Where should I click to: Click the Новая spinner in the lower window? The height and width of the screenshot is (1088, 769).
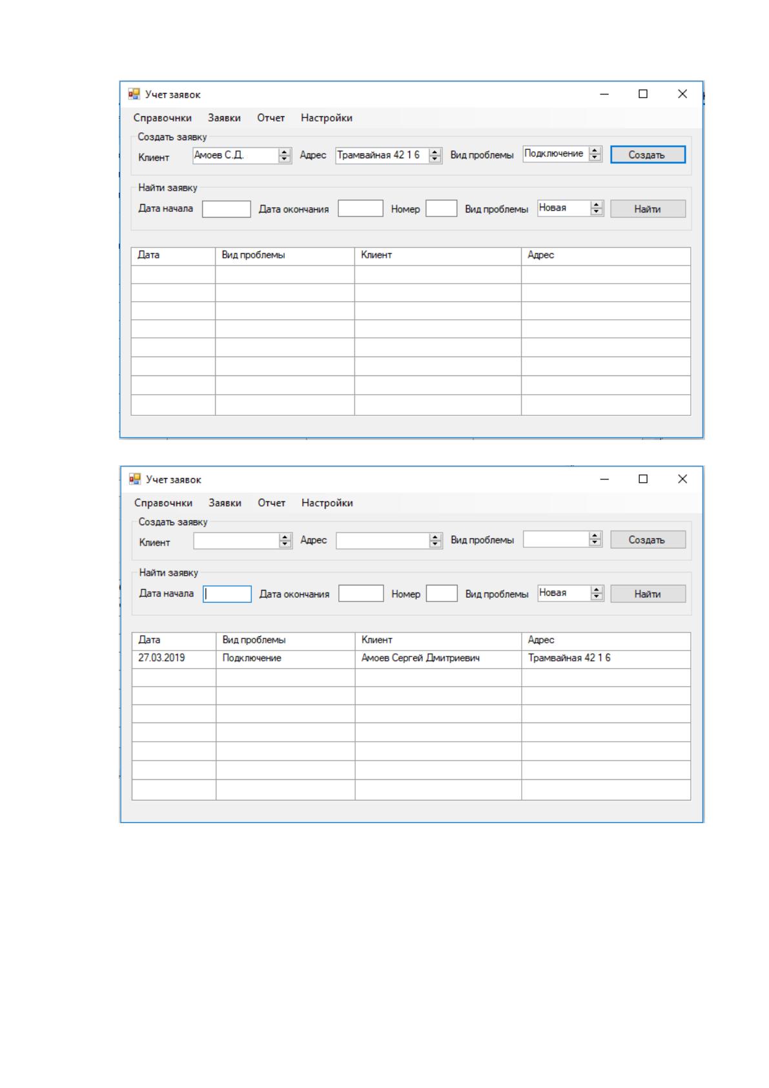597,593
